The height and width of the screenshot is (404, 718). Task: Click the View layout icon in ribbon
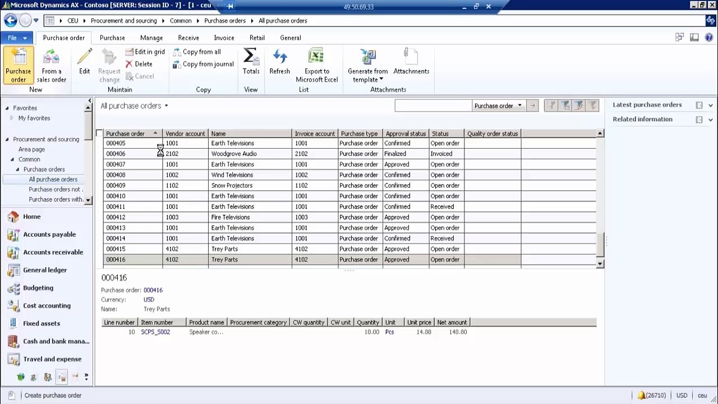[x=694, y=38]
